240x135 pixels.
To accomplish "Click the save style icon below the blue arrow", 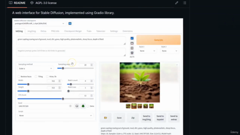I will pos(132,43).
